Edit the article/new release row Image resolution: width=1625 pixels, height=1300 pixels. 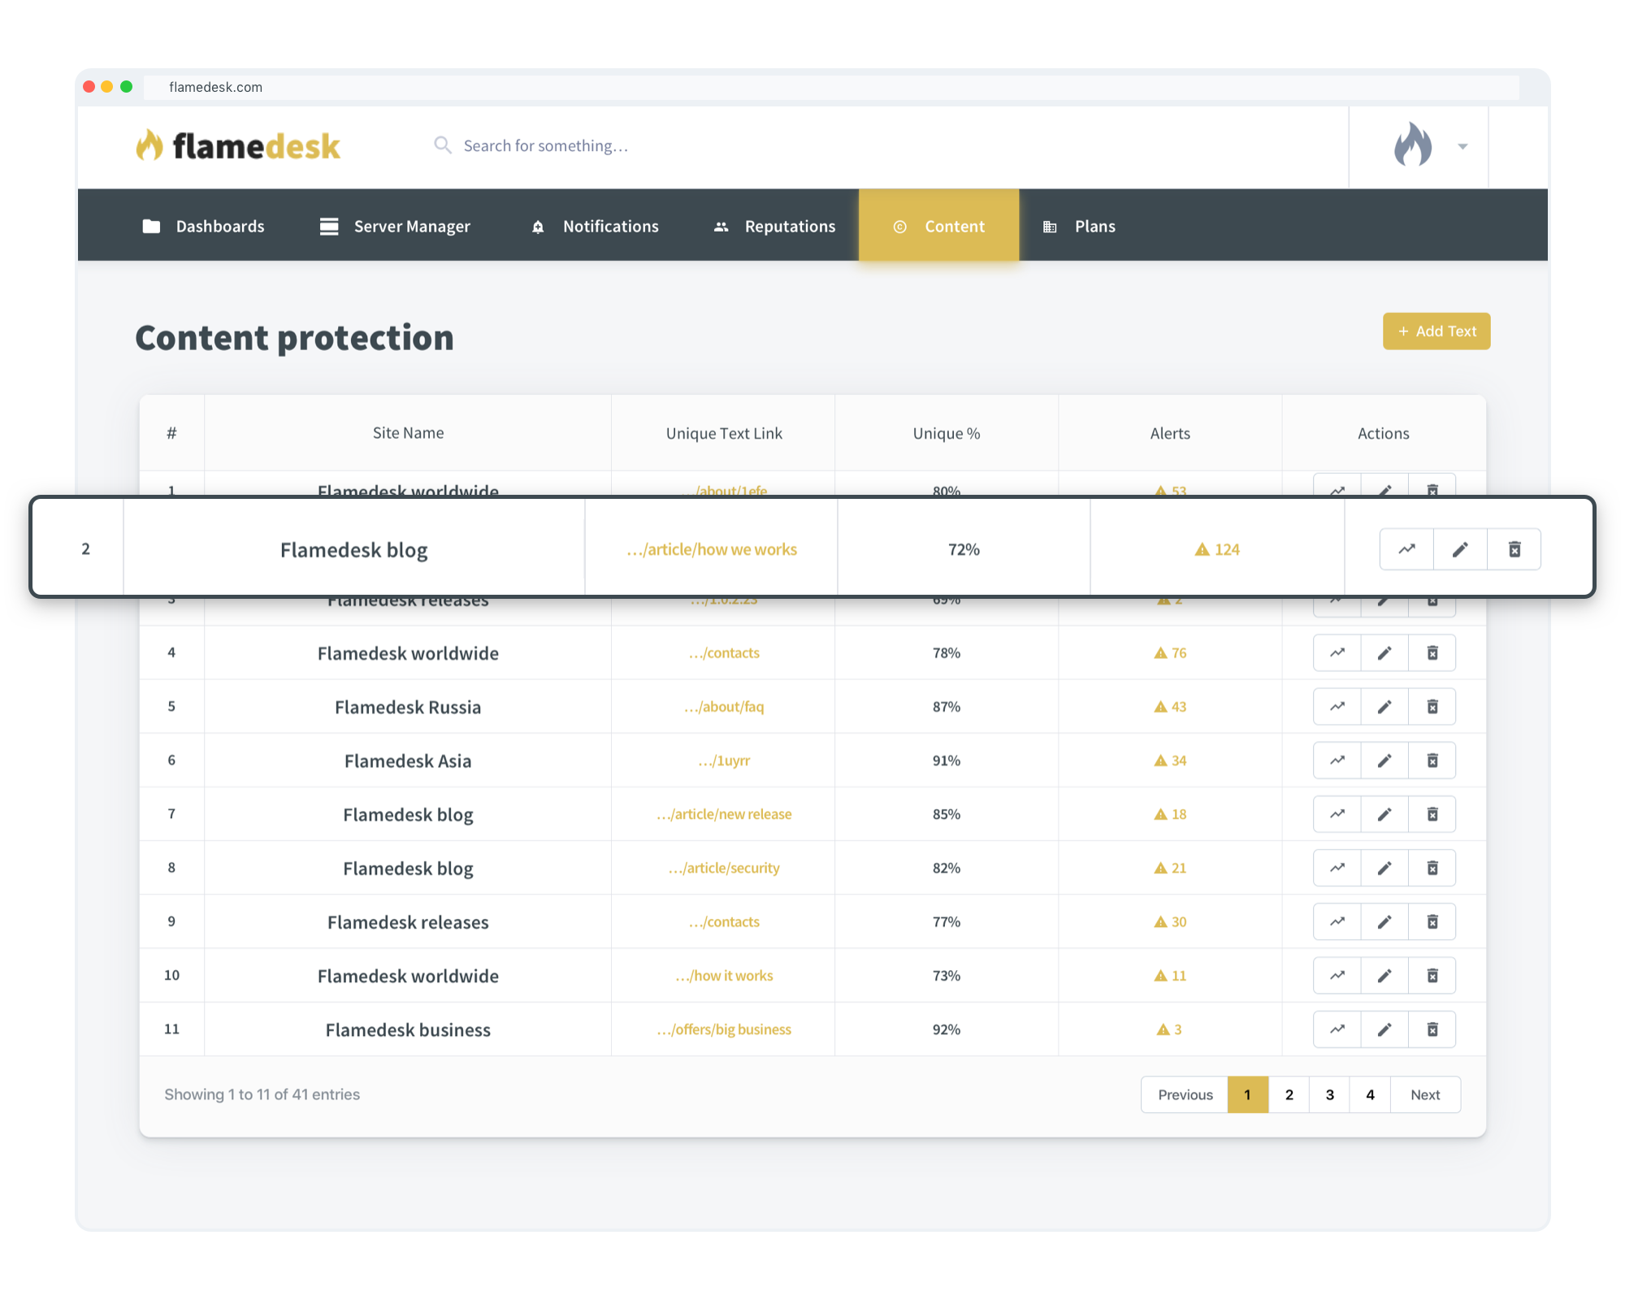coord(1384,814)
